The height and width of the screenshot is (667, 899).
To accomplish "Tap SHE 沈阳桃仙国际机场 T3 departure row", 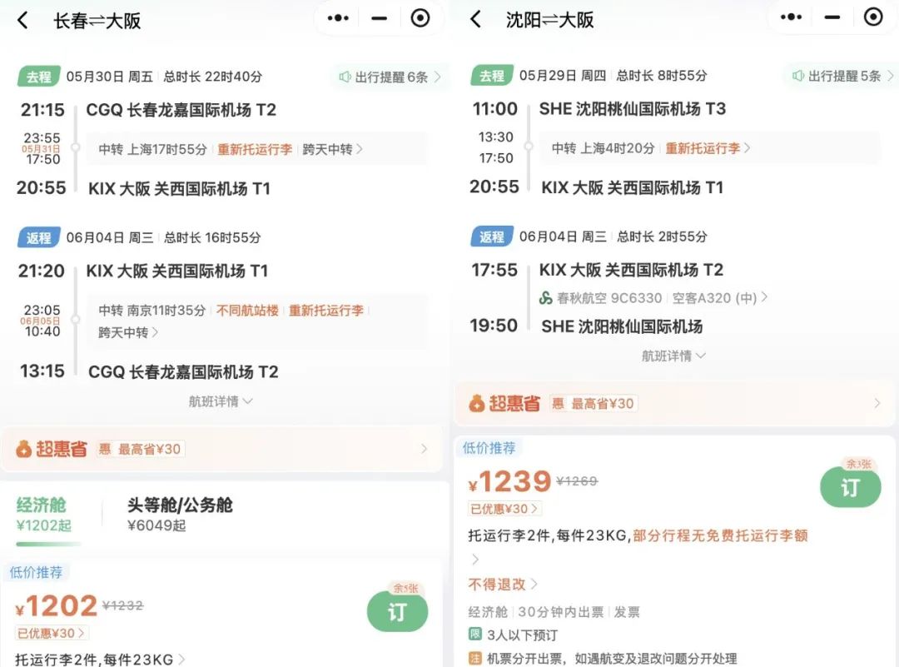I will tap(633, 108).
